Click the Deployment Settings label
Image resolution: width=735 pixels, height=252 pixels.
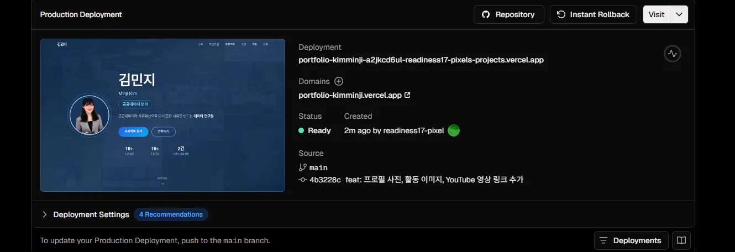click(91, 214)
